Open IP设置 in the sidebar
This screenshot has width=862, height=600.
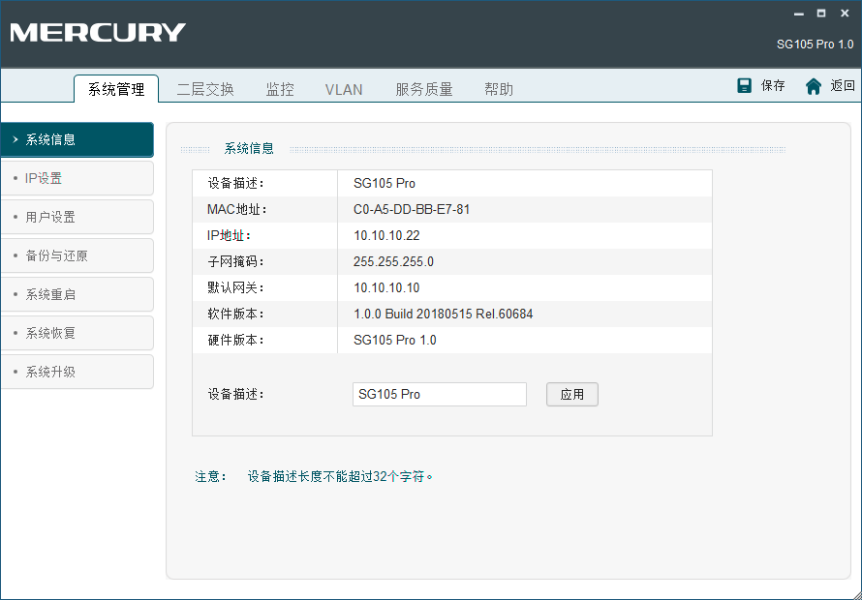[77, 178]
